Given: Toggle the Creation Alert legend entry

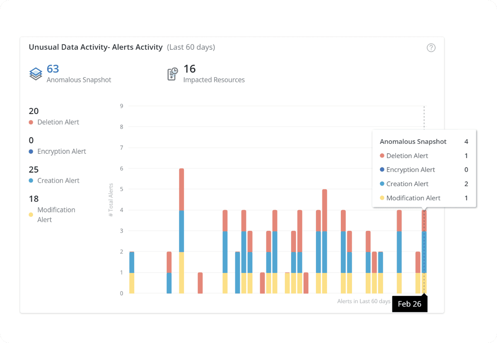Looking at the screenshot, I should 58,180.
